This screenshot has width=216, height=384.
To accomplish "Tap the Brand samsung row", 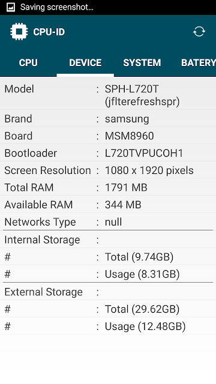I will click(108, 119).
